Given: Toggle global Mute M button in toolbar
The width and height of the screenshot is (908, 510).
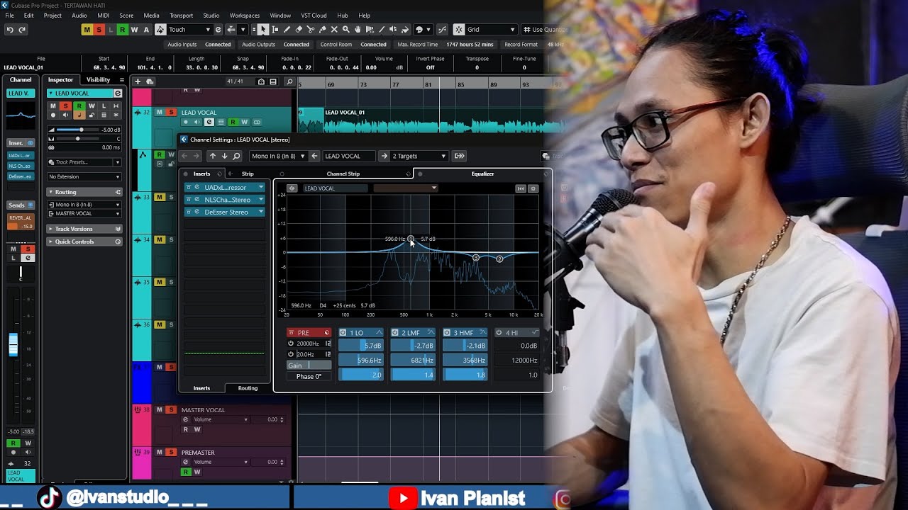Looking at the screenshot, I should 87,30.
